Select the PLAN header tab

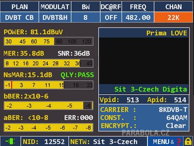(x=19, y=7)
